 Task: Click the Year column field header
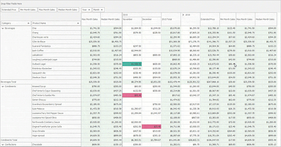(86, 10)
